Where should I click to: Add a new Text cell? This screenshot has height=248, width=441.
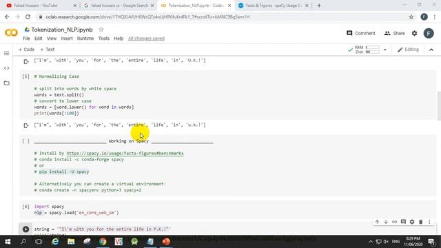tap(48, 50)
